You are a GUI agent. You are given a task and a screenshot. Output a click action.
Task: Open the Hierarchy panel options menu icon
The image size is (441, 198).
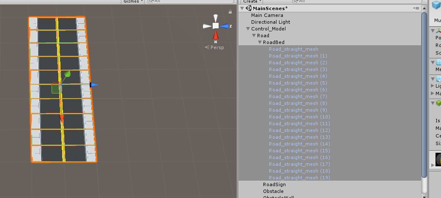416,8
